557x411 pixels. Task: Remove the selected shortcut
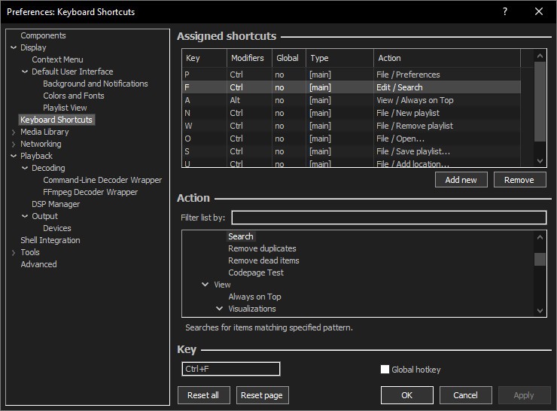coord(519,180)
